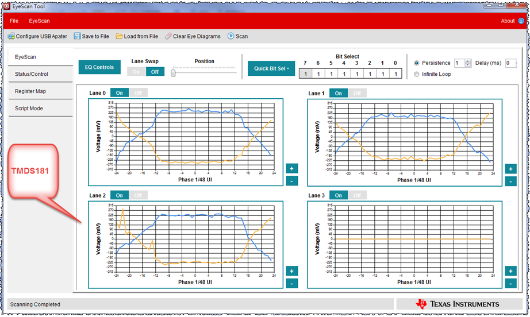Click the Delay (ms) input field
The height and width of the screenshot is (317, 530).
(510, 63)
